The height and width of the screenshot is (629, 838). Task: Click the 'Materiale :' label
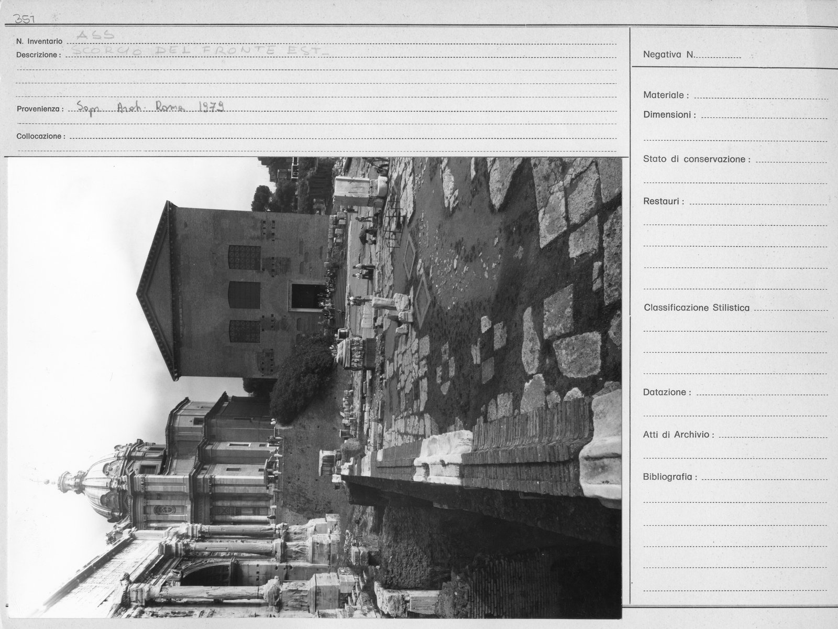tap(666, 95)
